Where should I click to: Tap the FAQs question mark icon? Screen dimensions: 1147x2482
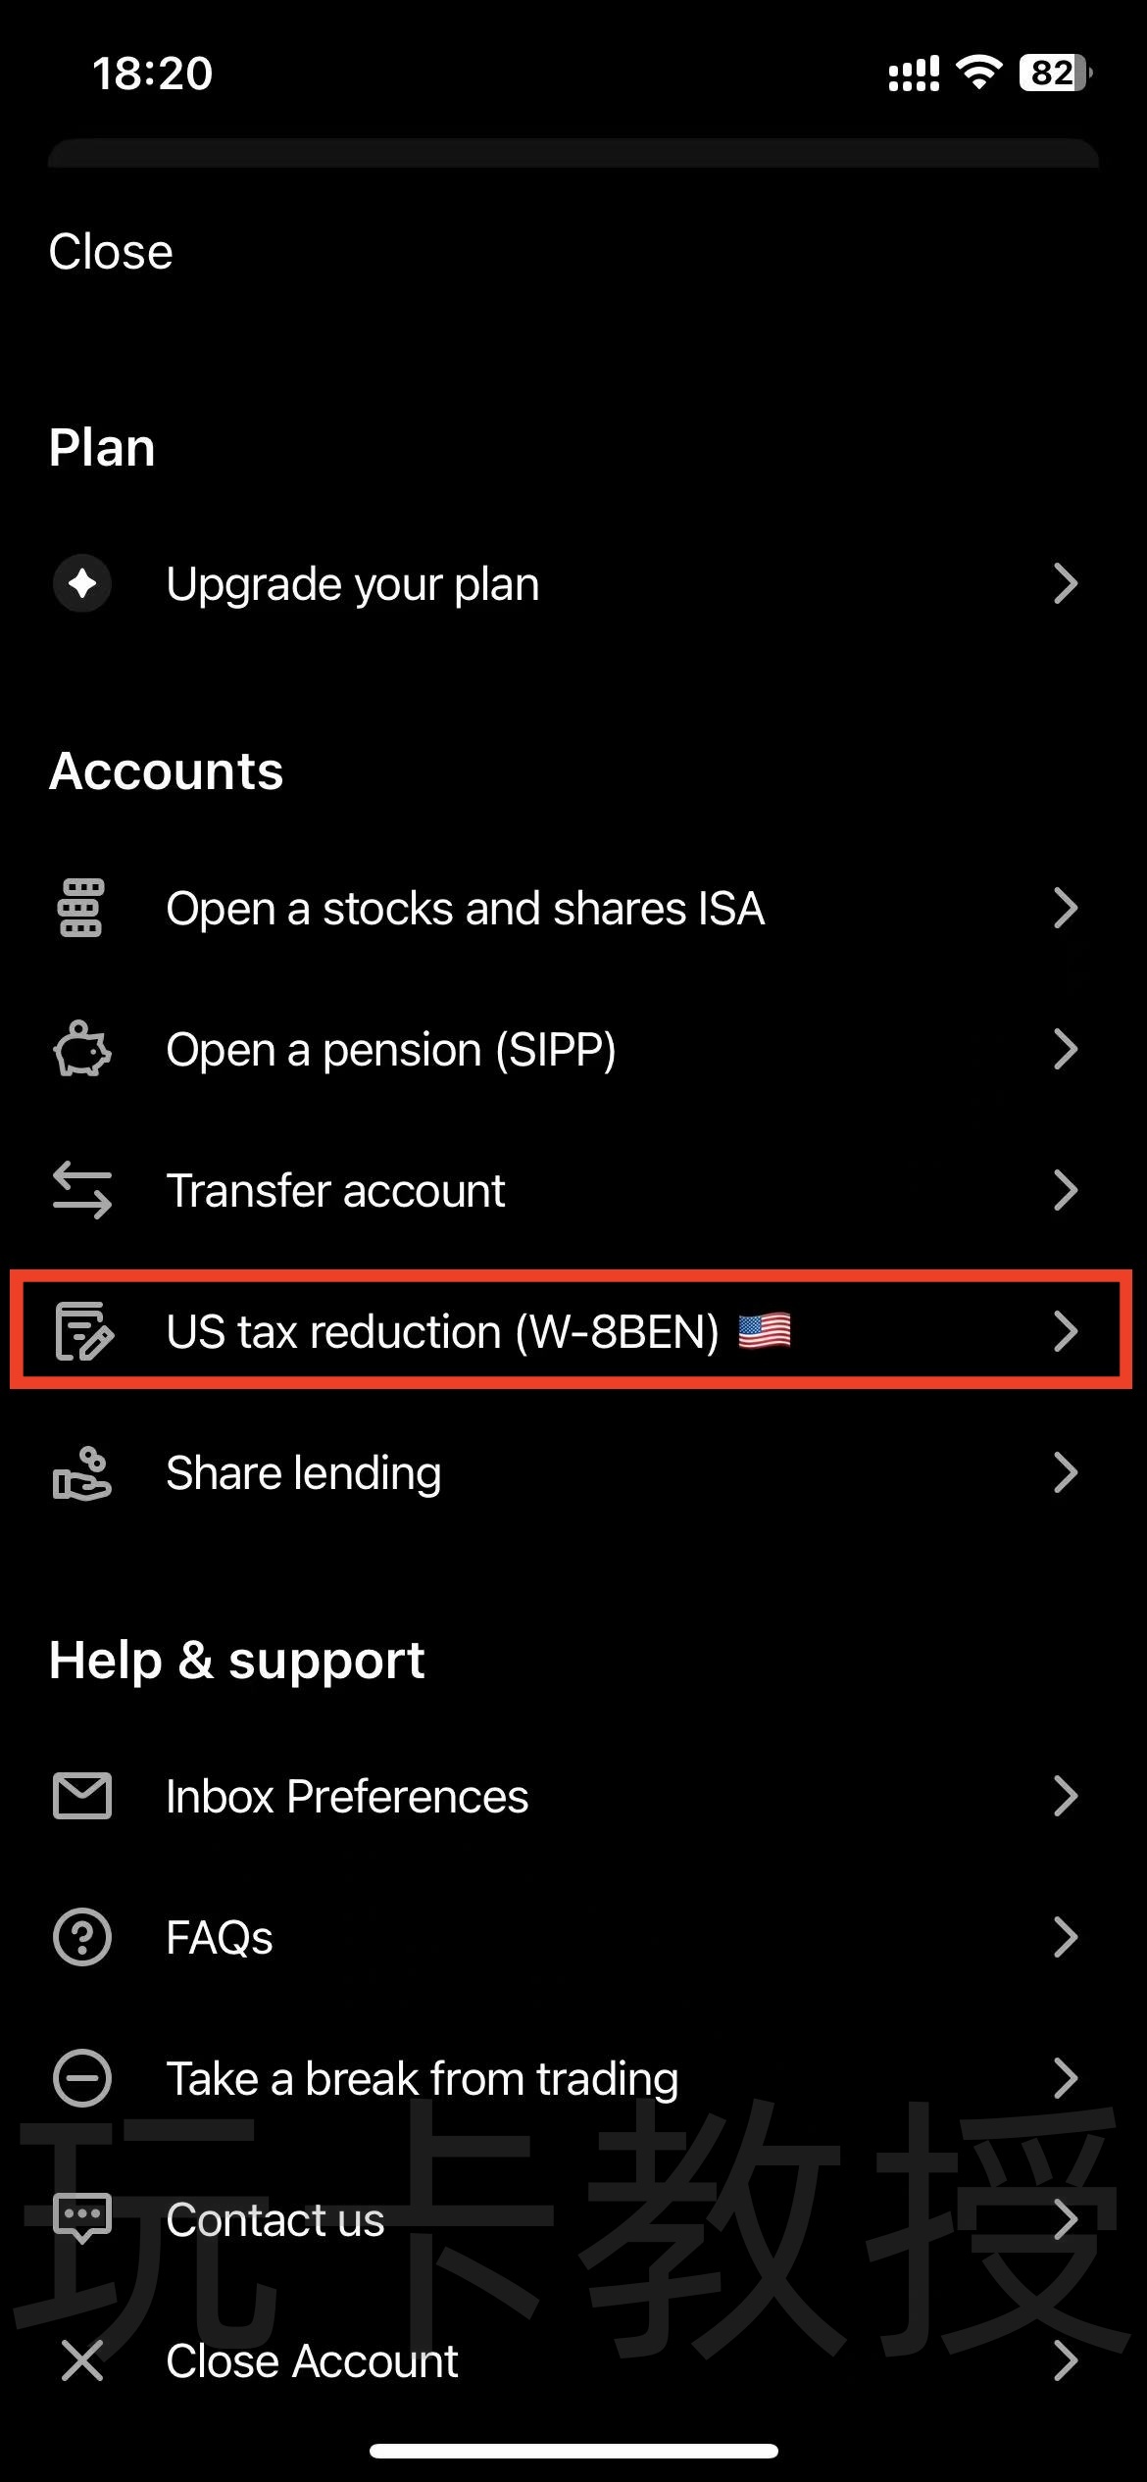click(82, 1937)
